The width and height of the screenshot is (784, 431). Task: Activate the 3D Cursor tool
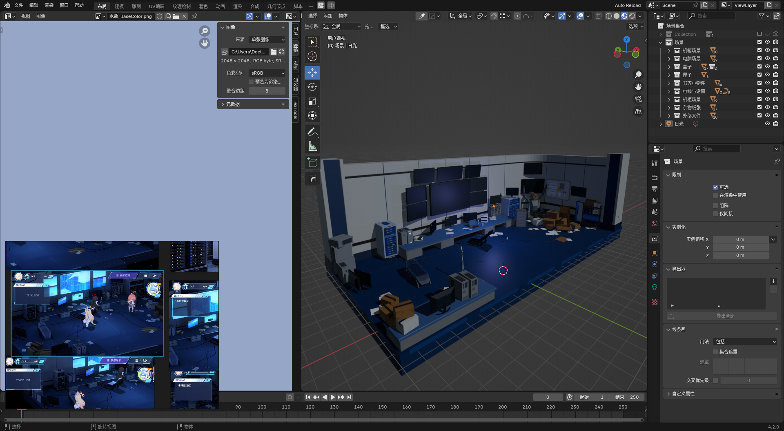point(312,57)
